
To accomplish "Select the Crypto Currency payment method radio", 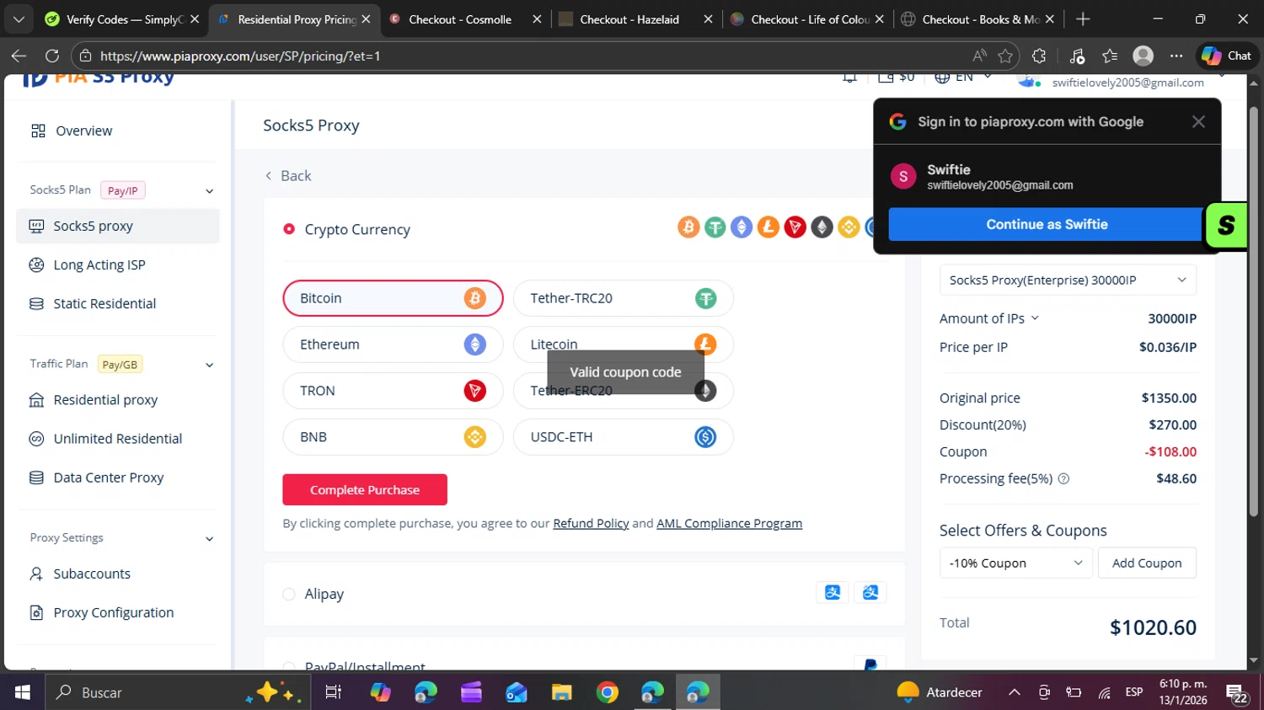I will click(x=289, y=229).
